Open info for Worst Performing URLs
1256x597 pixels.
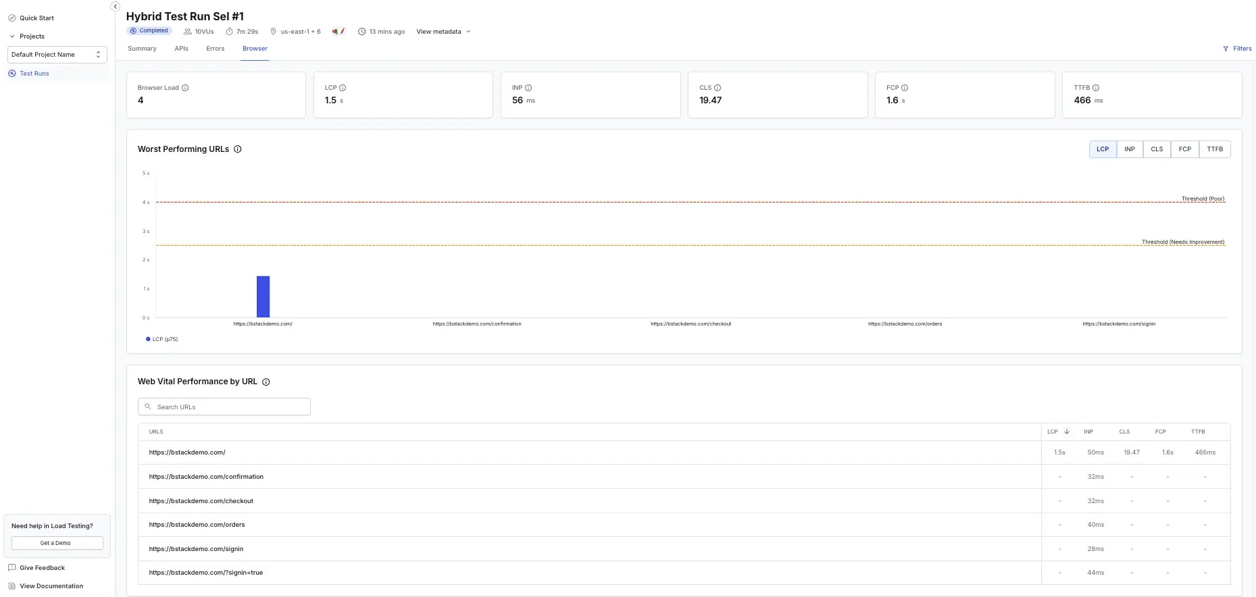click(x=238, y=149)
